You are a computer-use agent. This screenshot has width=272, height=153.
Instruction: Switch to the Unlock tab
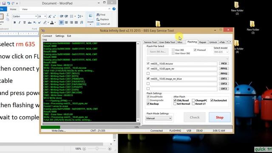(213, 42)
